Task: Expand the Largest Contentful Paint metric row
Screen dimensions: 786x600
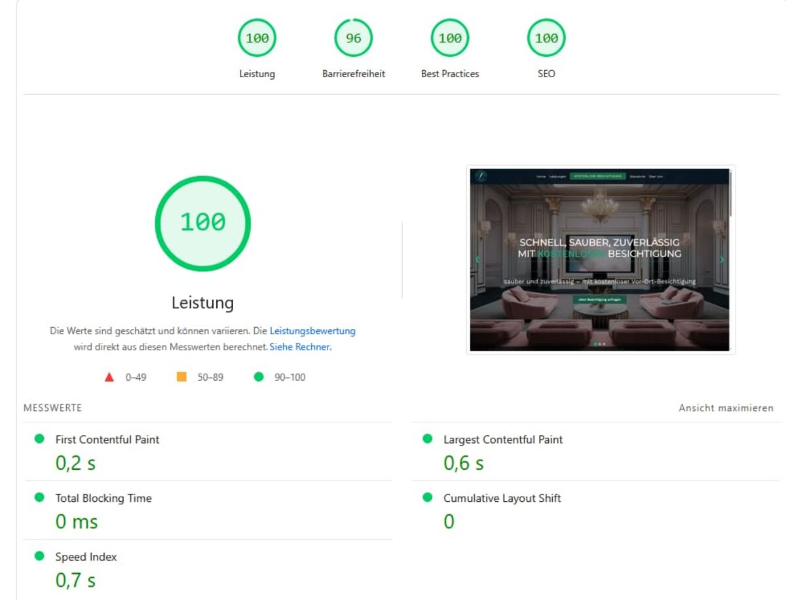Action: coord(502,440)
